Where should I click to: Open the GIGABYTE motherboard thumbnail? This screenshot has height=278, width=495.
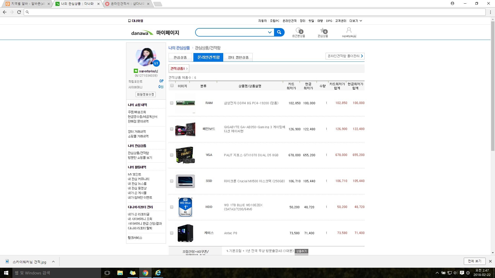tap(185, 129)
